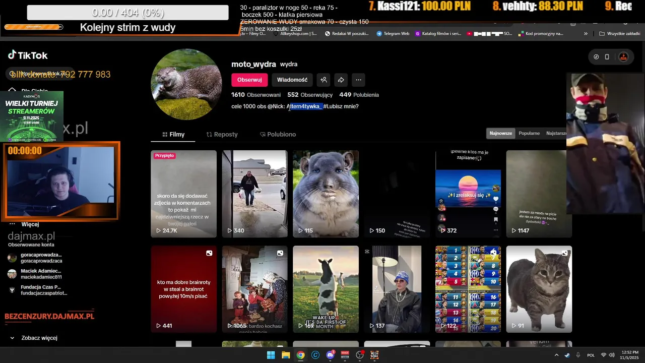Open WAKE UP cow video, 169 views

[326, 289]
